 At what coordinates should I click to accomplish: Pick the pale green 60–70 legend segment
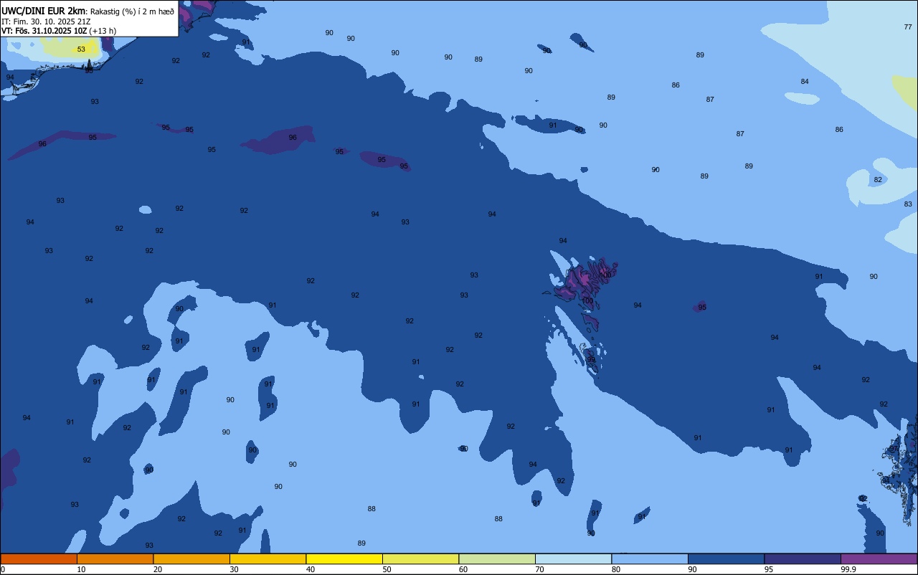pos(497,559)
